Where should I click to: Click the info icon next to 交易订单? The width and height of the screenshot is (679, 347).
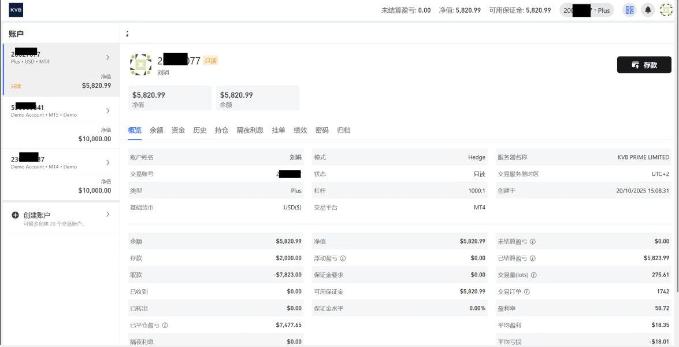526,291
